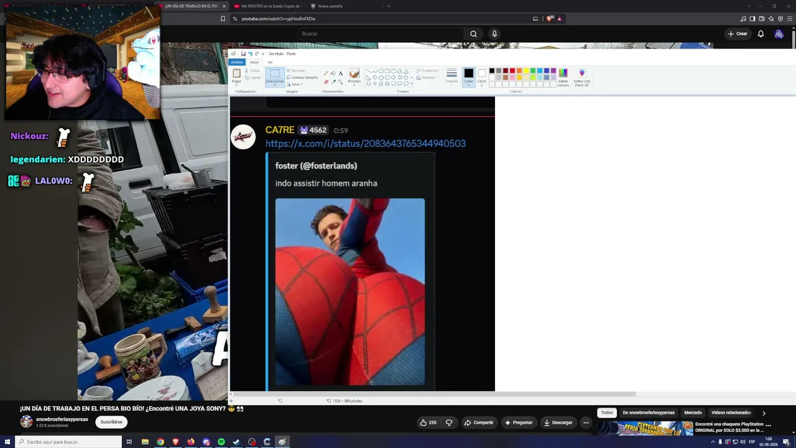This screenshot has height=448, width=796.
Task: Select the Mercado filter chip
Action: pyautogui.click(x=693, y=413)
